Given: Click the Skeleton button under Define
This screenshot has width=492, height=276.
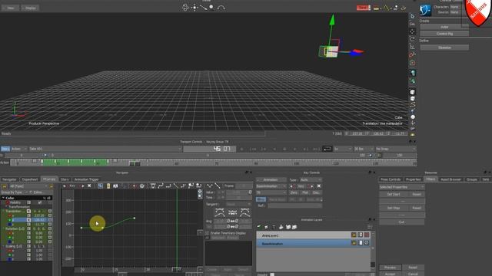Looking at the screenshot, I should (444, 48).
